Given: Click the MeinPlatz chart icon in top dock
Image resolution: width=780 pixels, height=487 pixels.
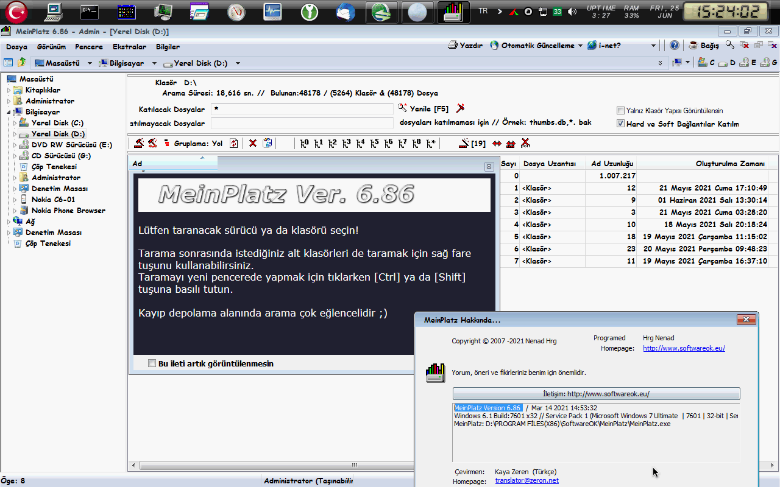Looking at the screenshot, I should [452, 13].
